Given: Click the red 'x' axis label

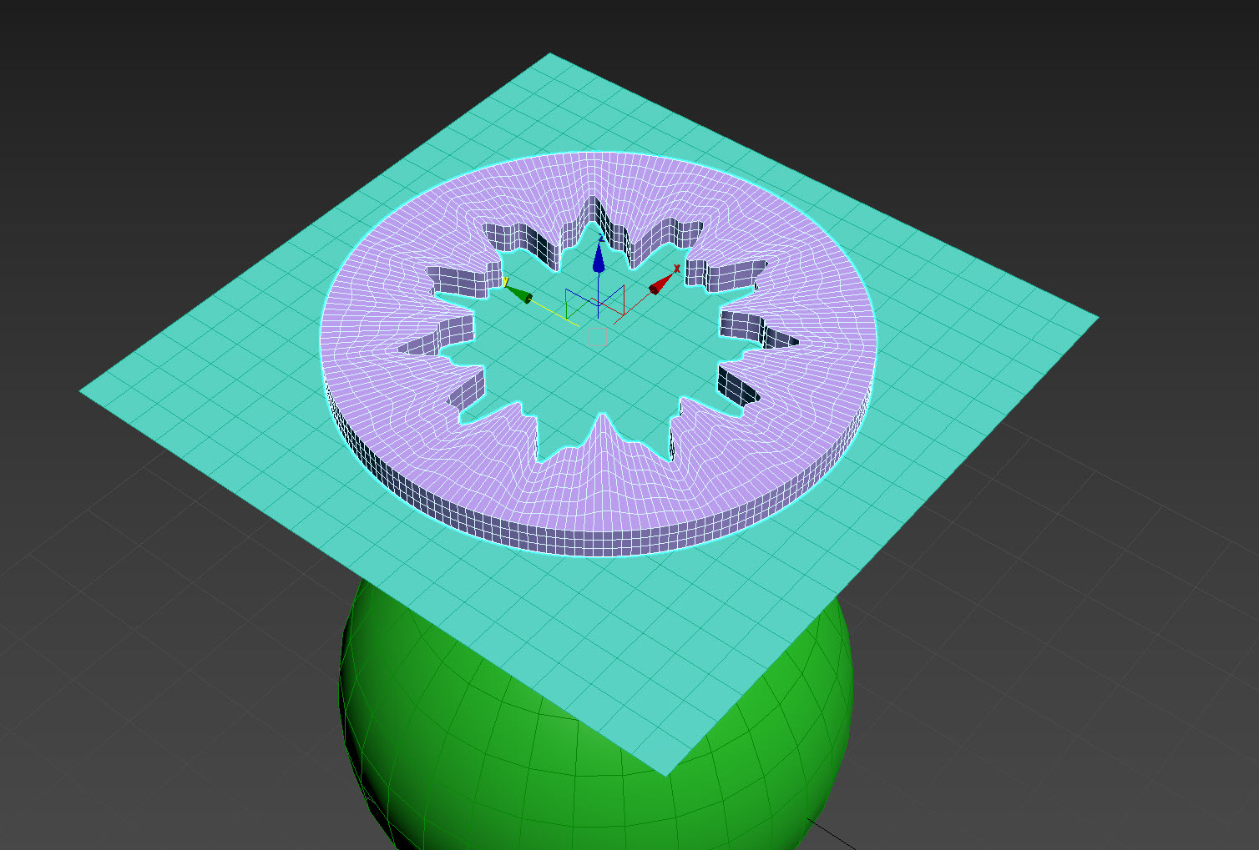Looking at the screenshot, I should click(676, 269).
